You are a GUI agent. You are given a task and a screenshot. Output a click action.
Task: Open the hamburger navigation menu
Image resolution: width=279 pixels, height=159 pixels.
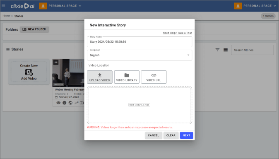(x=3, y=6)
